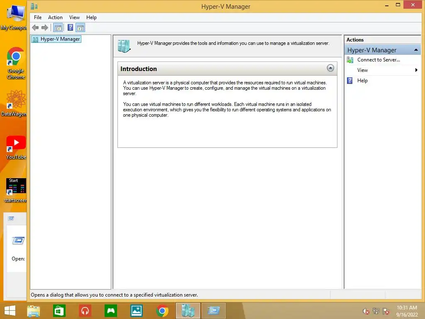The image size is (425, 319).
Task: Click the Connect to Server icon
Action: tap(350, 60)
